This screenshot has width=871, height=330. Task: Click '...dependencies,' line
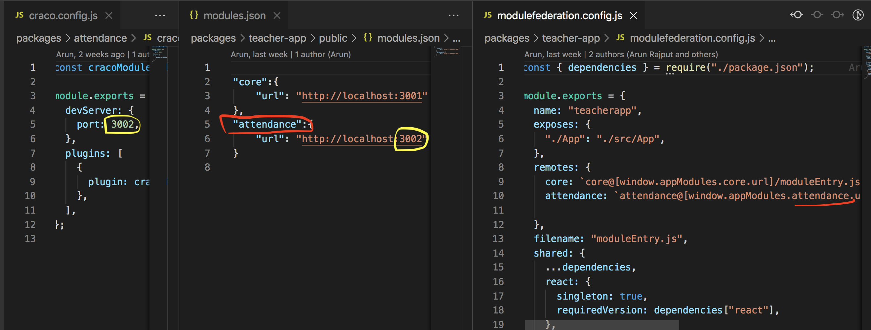(x=590, y=268)
